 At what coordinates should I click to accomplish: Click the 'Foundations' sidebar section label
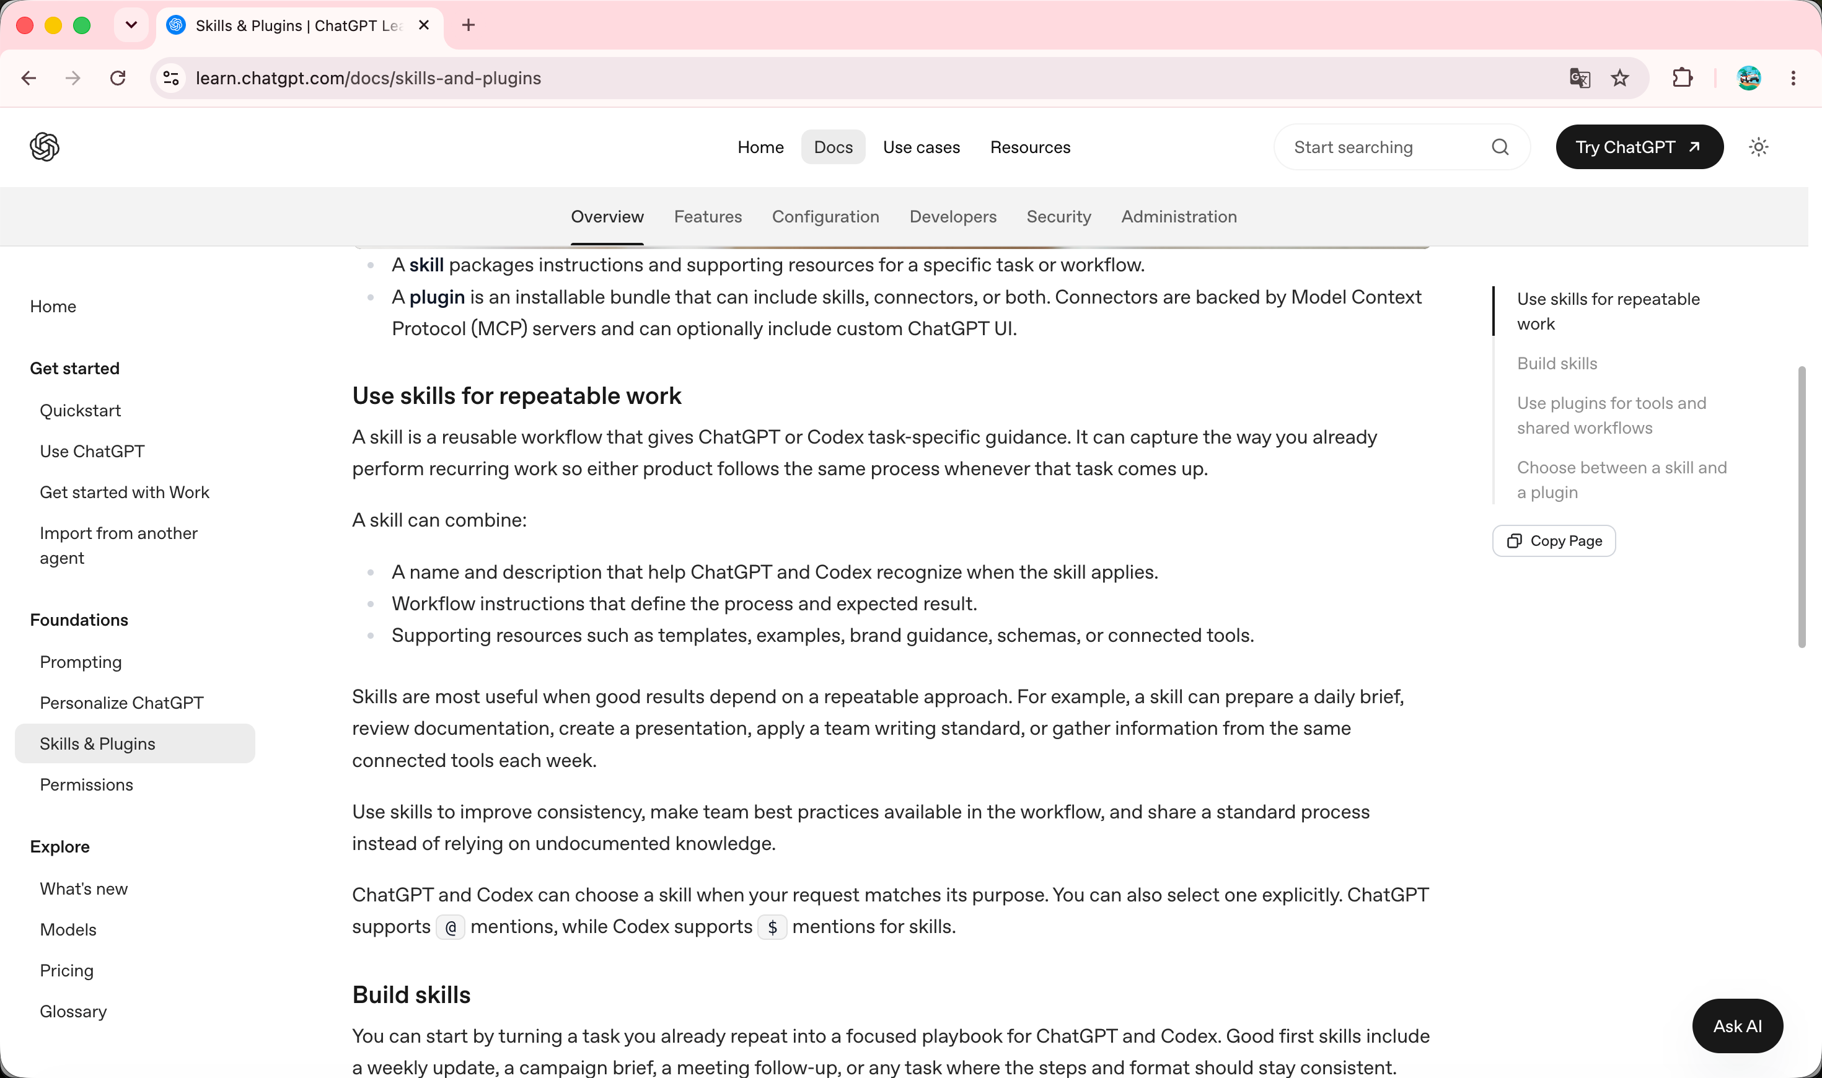point(79,620)
